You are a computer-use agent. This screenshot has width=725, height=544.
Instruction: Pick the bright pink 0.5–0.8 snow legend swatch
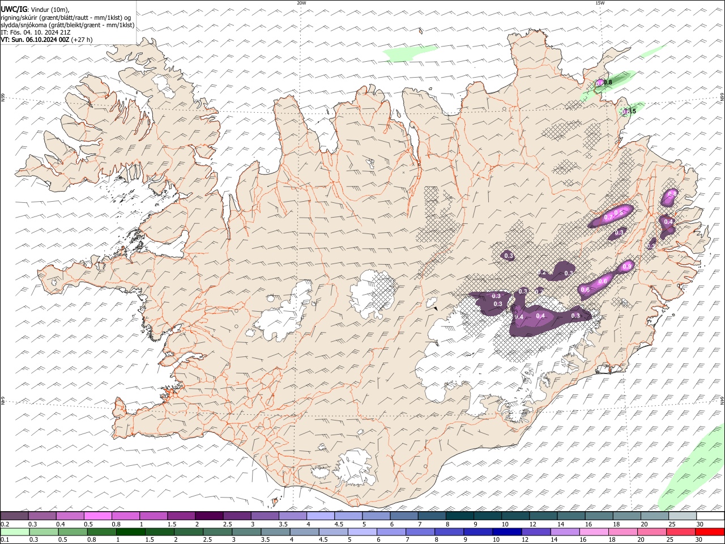(98, 516)
